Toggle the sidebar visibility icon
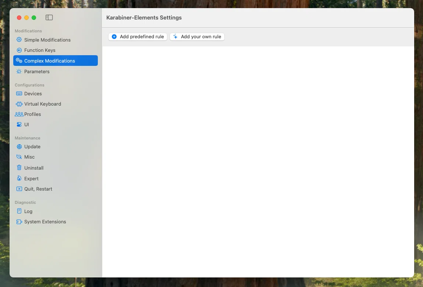Screen dimensions: 423x287 click(49, 18)
